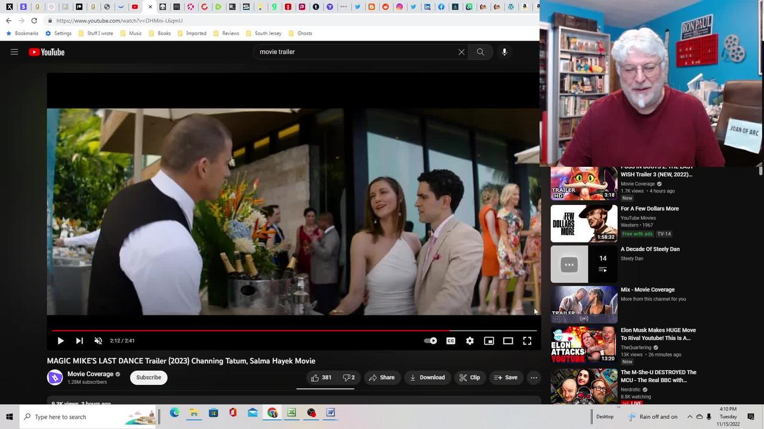Open South Jersey bookmark folder
This screenshot has height=429, width=764.
point(263,33)
